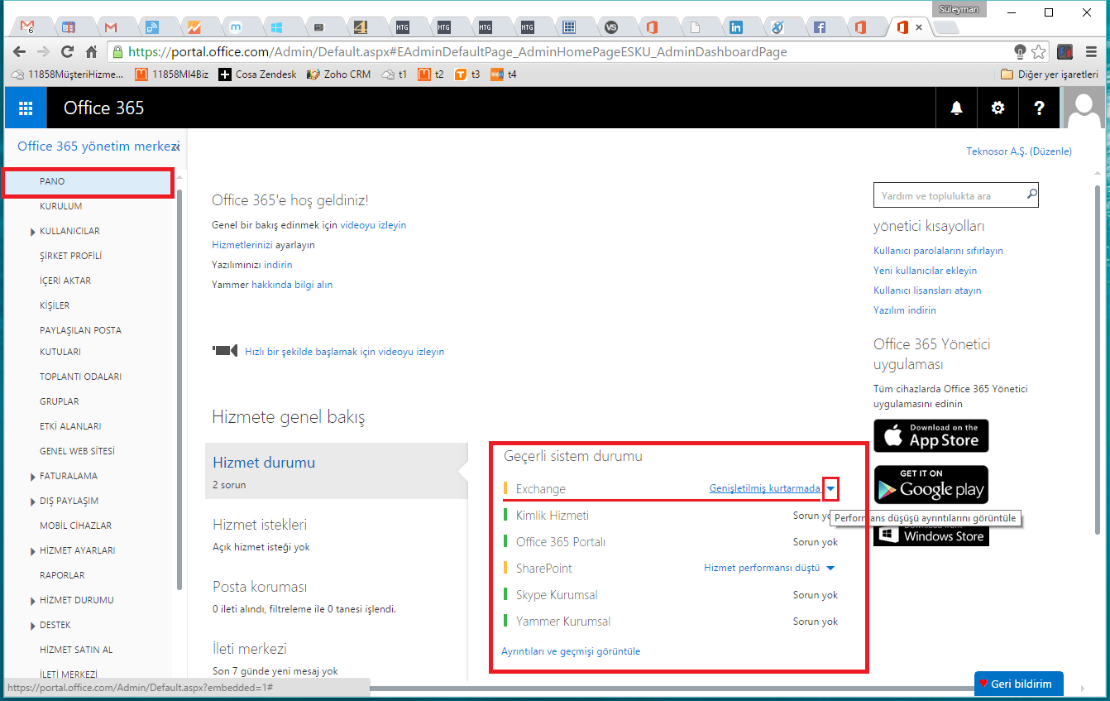Open the settings gear menu
The width and height of the screenshot is (1110, 701).
point(998,108)
